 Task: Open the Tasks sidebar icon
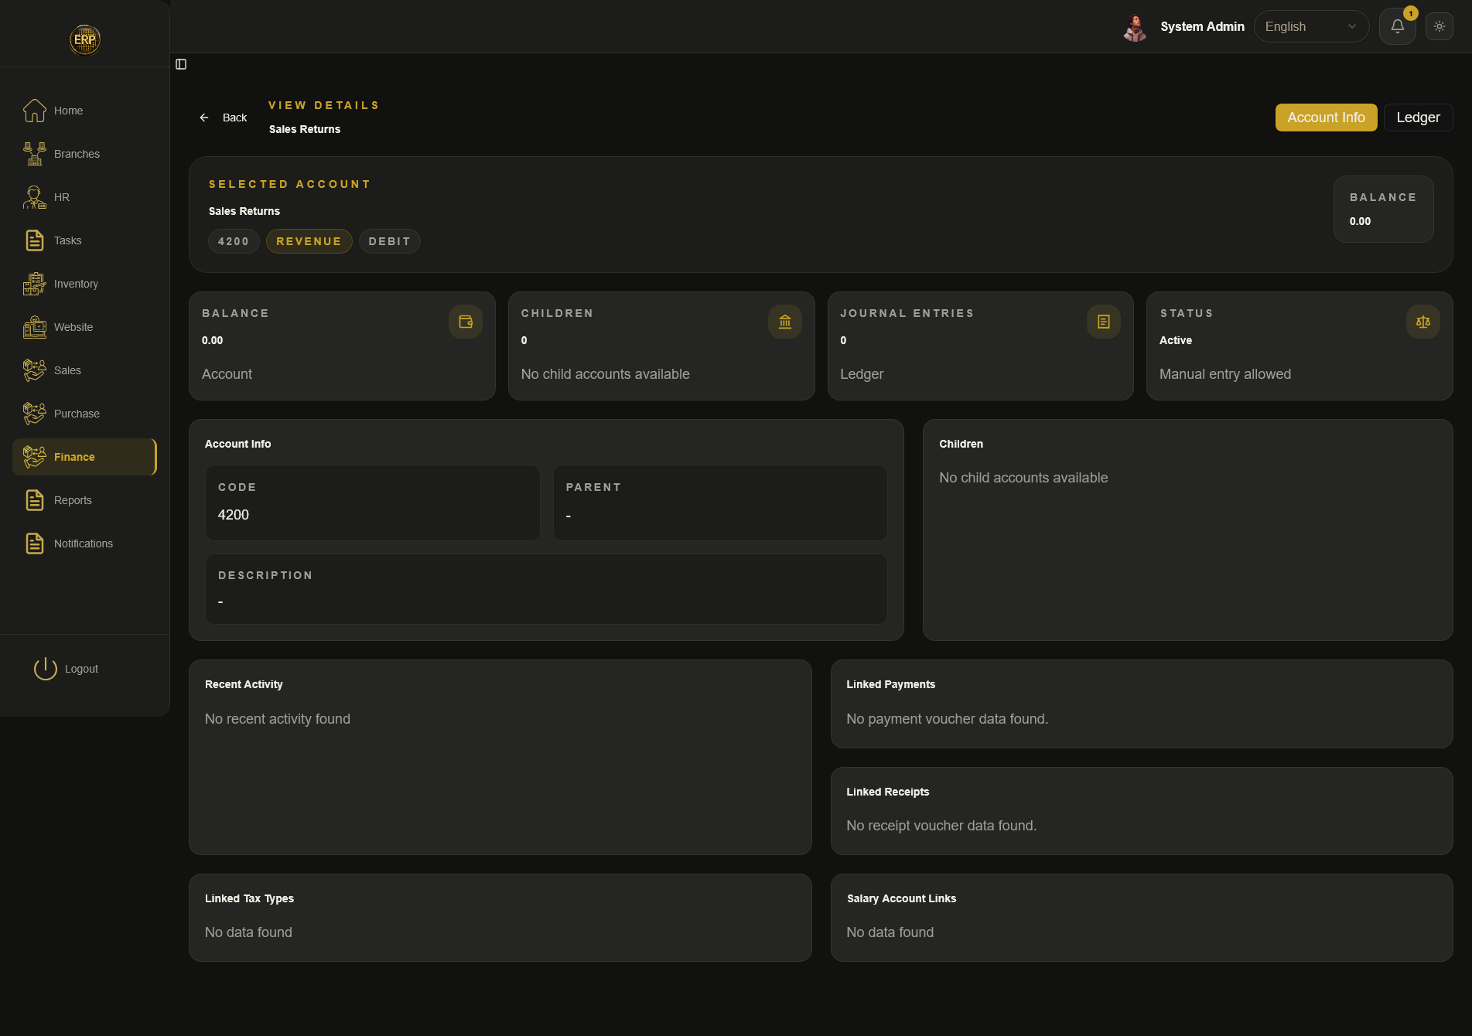click(35, 240)
